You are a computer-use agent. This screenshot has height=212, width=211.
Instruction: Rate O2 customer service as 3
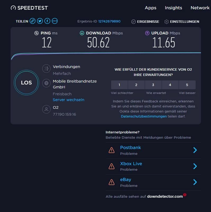coord(153,85)
